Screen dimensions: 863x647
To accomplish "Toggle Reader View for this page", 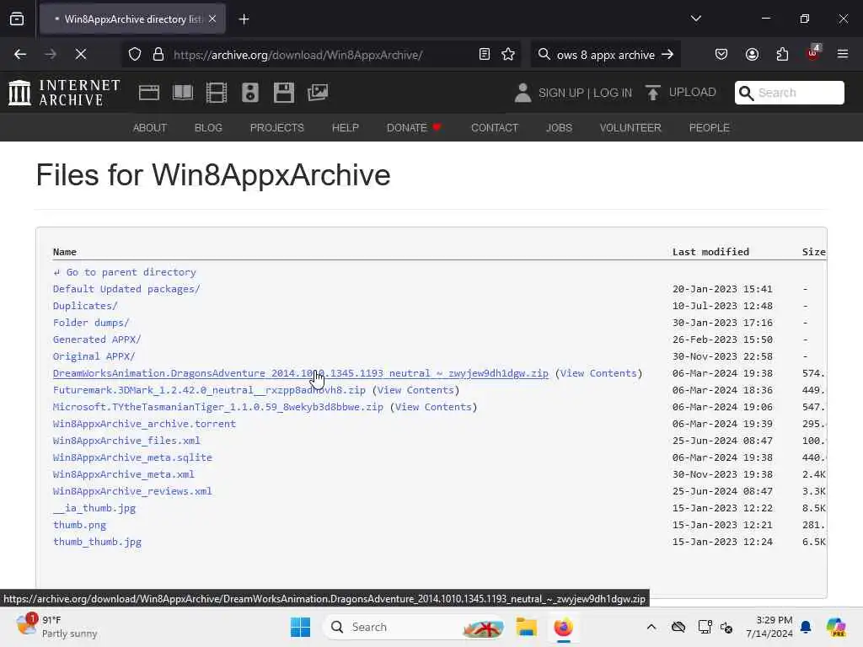I will pos(485,54).
